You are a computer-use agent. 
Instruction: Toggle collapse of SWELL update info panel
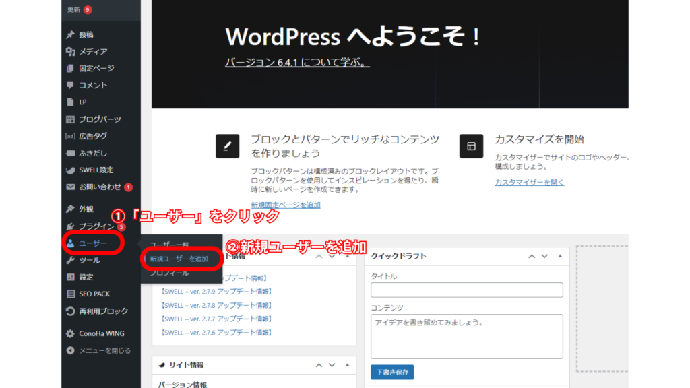pyautogui.click(x=347, y=256)
